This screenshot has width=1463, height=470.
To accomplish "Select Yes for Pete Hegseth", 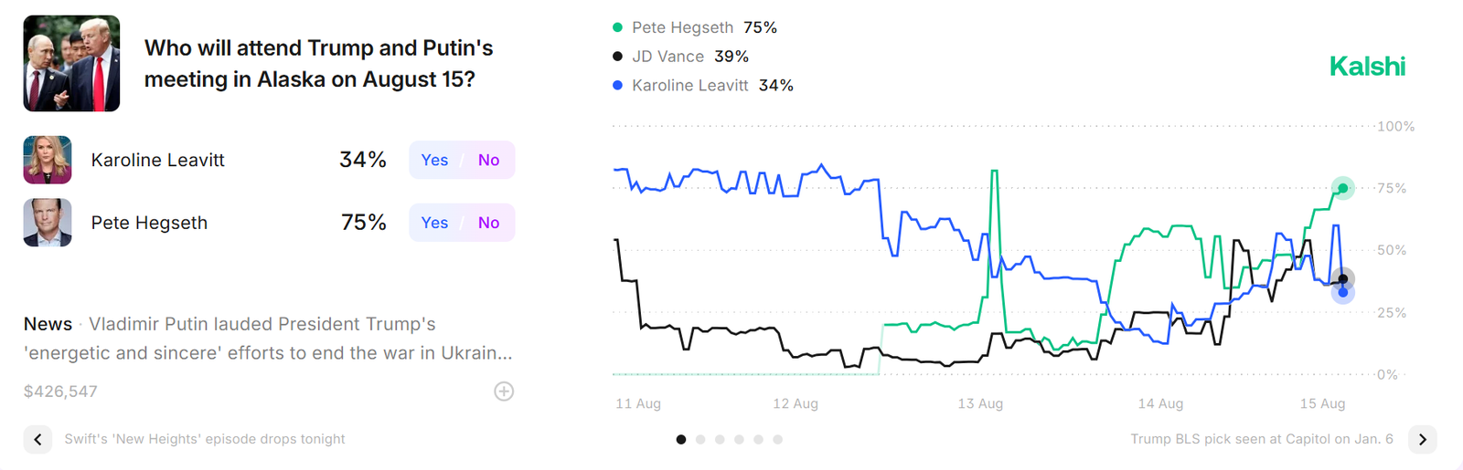I will click(x=434, y=223).
